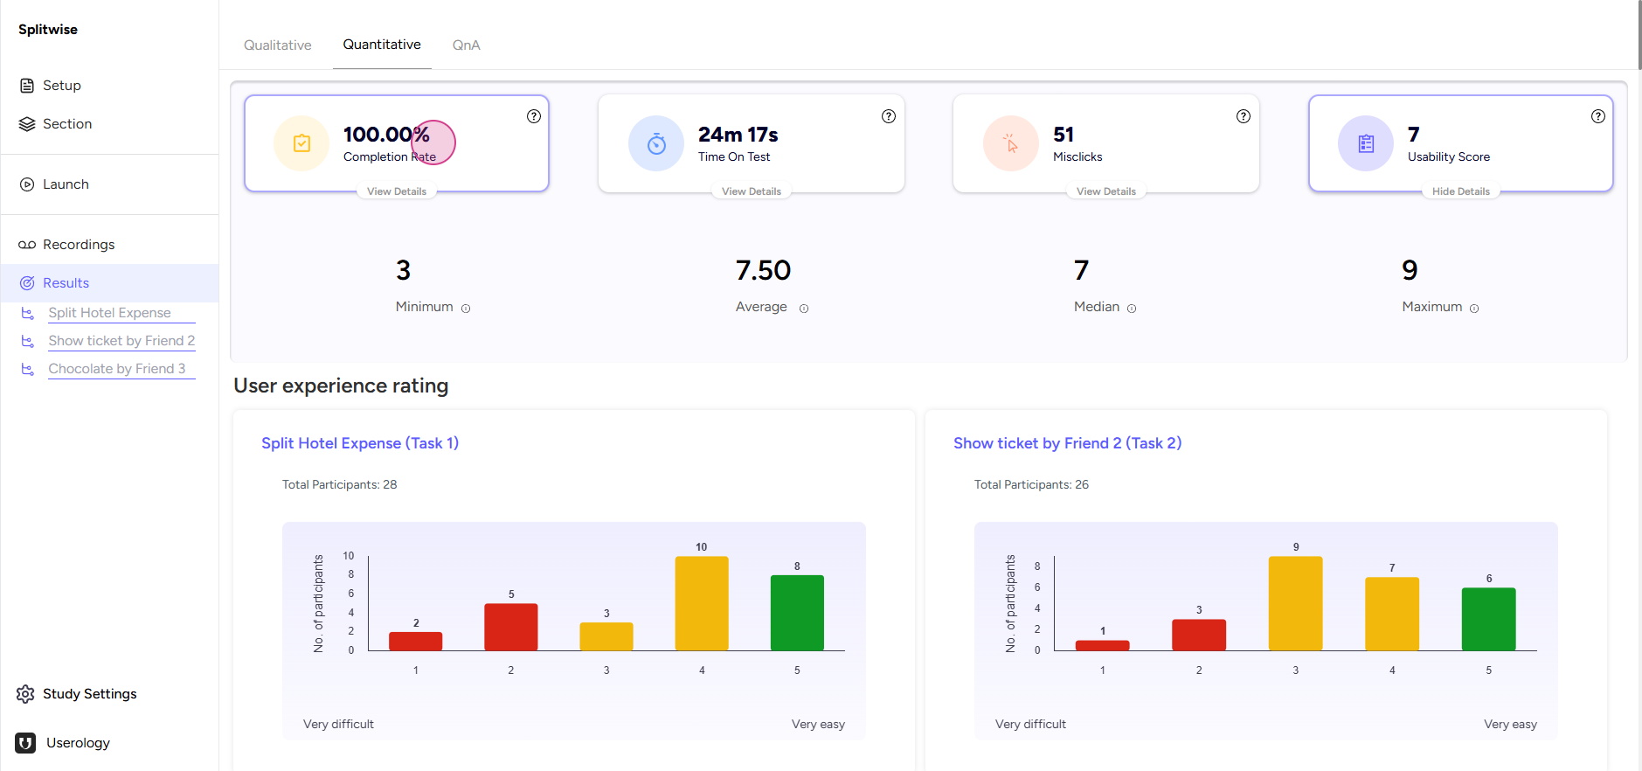
Task: Click the Splitwise study title
Action: tap(48, 30)
